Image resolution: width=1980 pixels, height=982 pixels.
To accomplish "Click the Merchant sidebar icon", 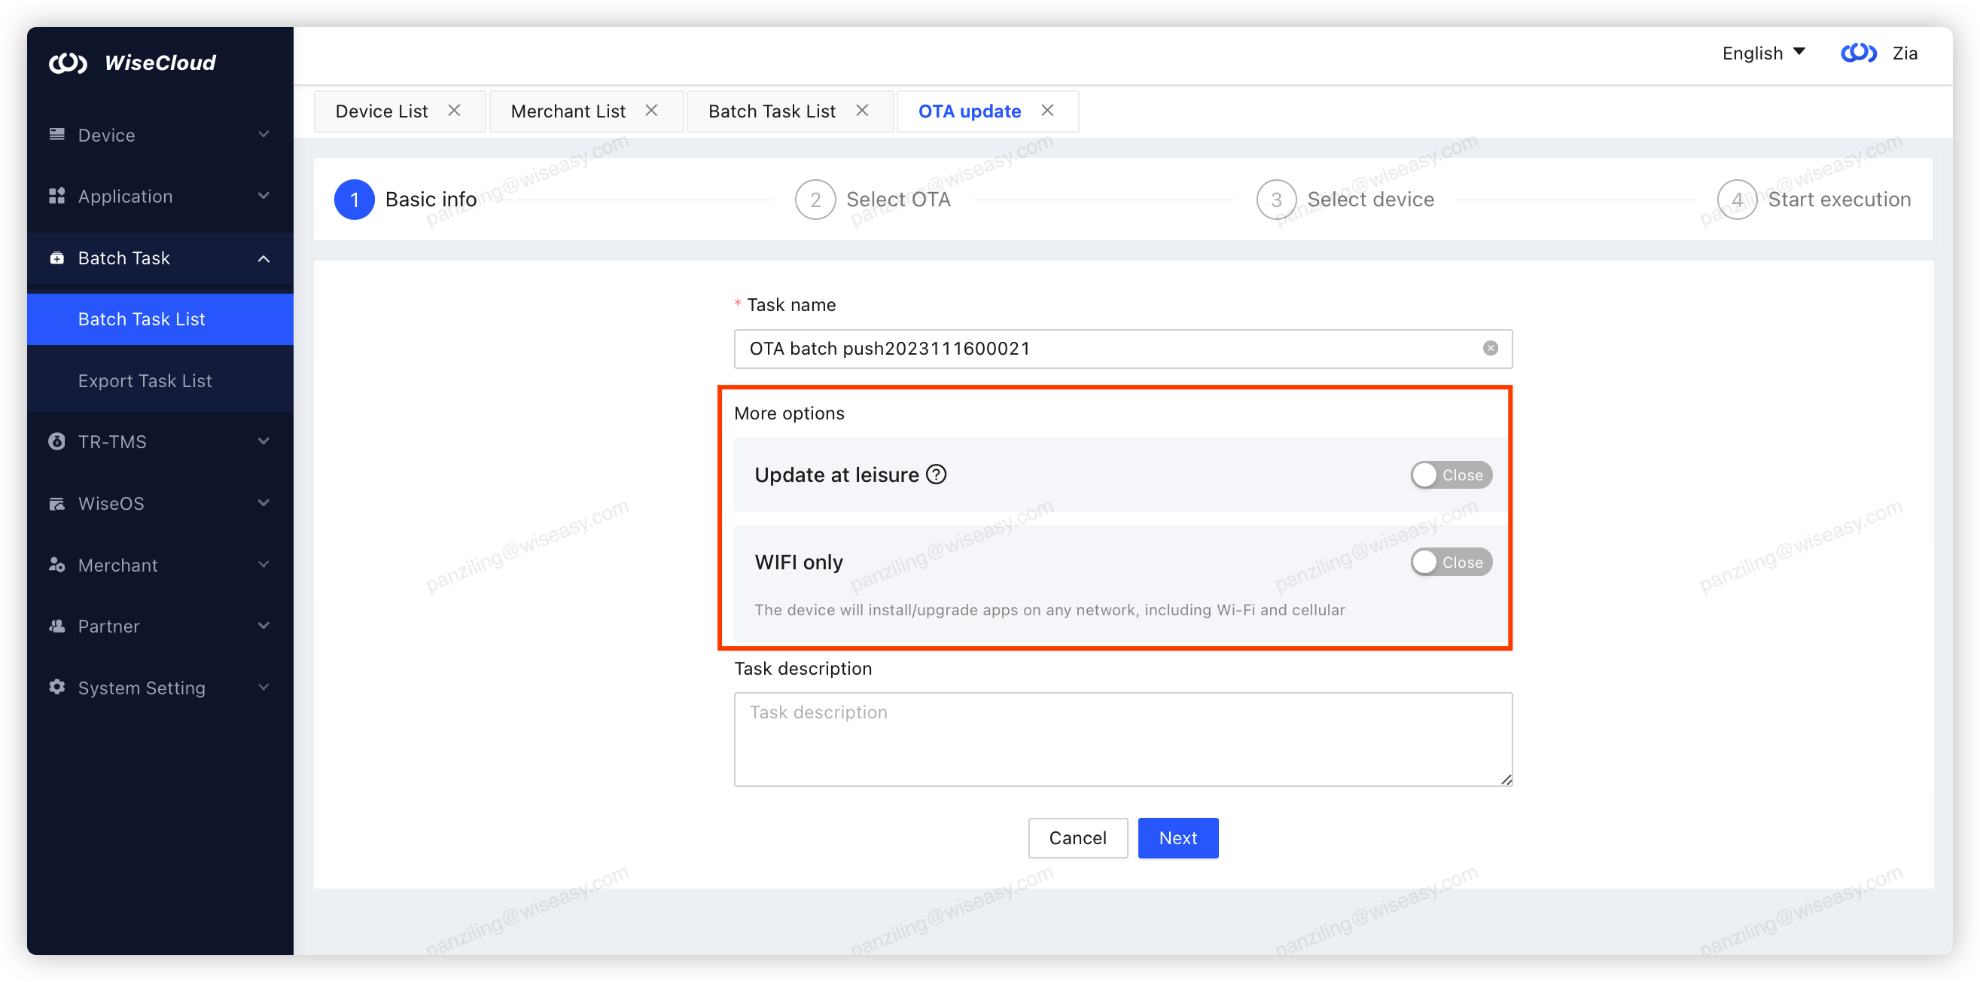I will tap(56, 565).
